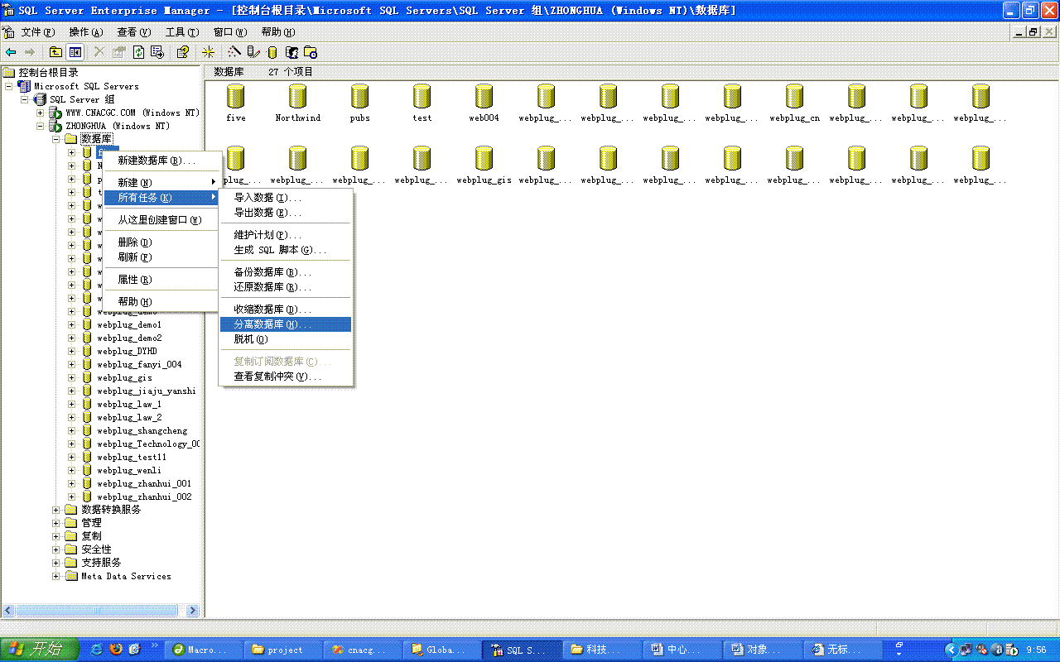This screenshot has width=1060, height=662.
Task: Select the webplug_cn database icon
Action: pos(795,98)
